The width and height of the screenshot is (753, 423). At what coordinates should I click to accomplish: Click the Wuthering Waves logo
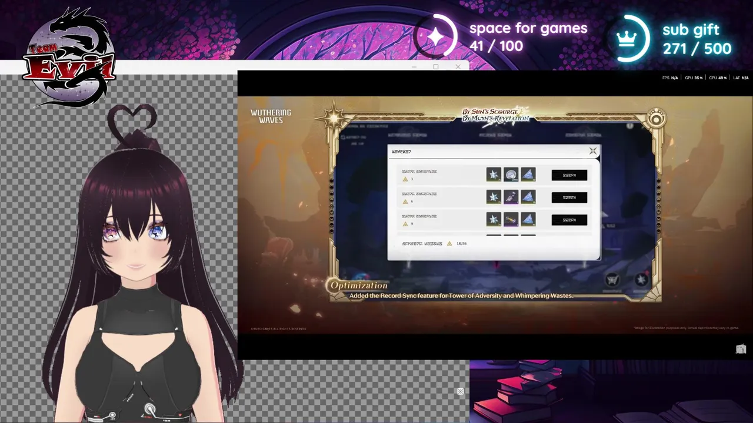tap(271, 116)
